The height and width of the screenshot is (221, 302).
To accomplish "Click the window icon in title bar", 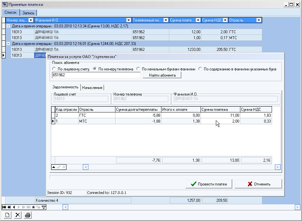I will point(5,5).
